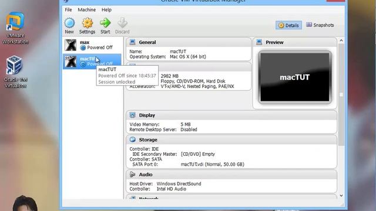Image resolution: width=376 pixels, height=211 pixels.
Task: Click the Display section monitor icon
Action: point(132,115)
